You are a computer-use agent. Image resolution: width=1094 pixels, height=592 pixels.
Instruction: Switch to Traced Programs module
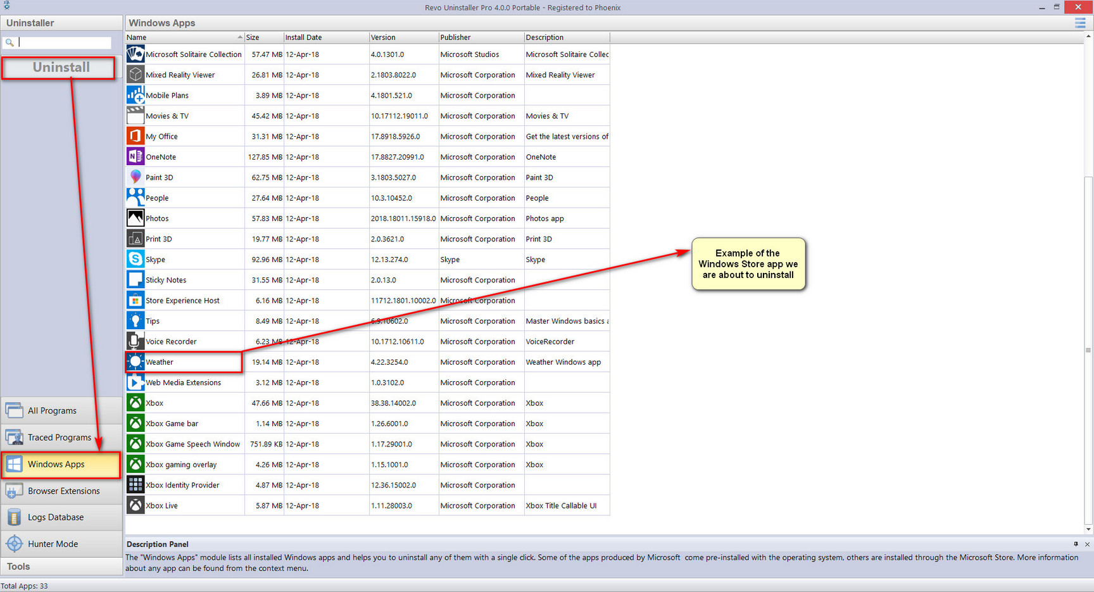[61, 438]
